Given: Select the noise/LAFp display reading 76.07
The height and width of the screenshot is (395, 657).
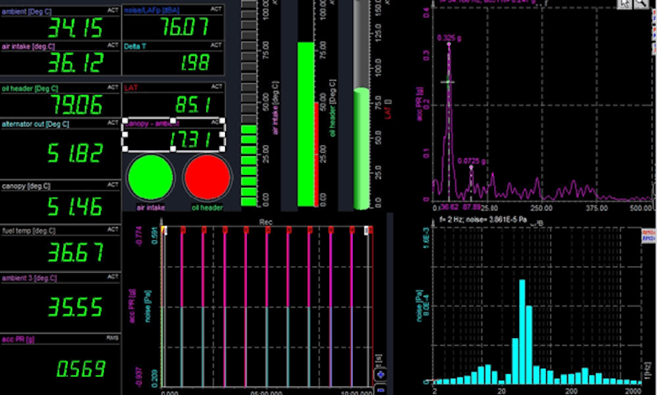Looking at the screenshot, I should [x=173, y=22].
